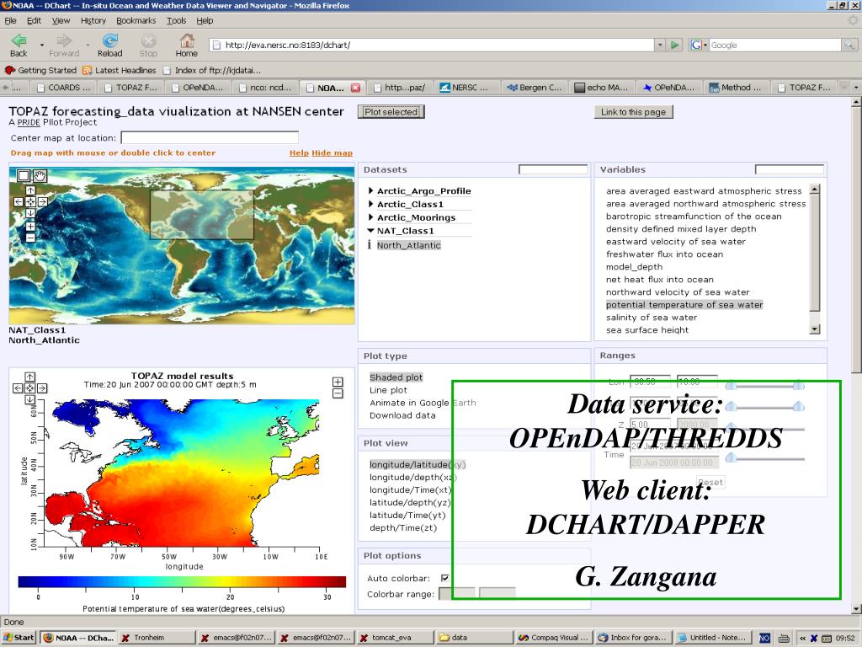Open the Bookmarks menu
This screenshot has height=647, width=862.
(136, 20)
